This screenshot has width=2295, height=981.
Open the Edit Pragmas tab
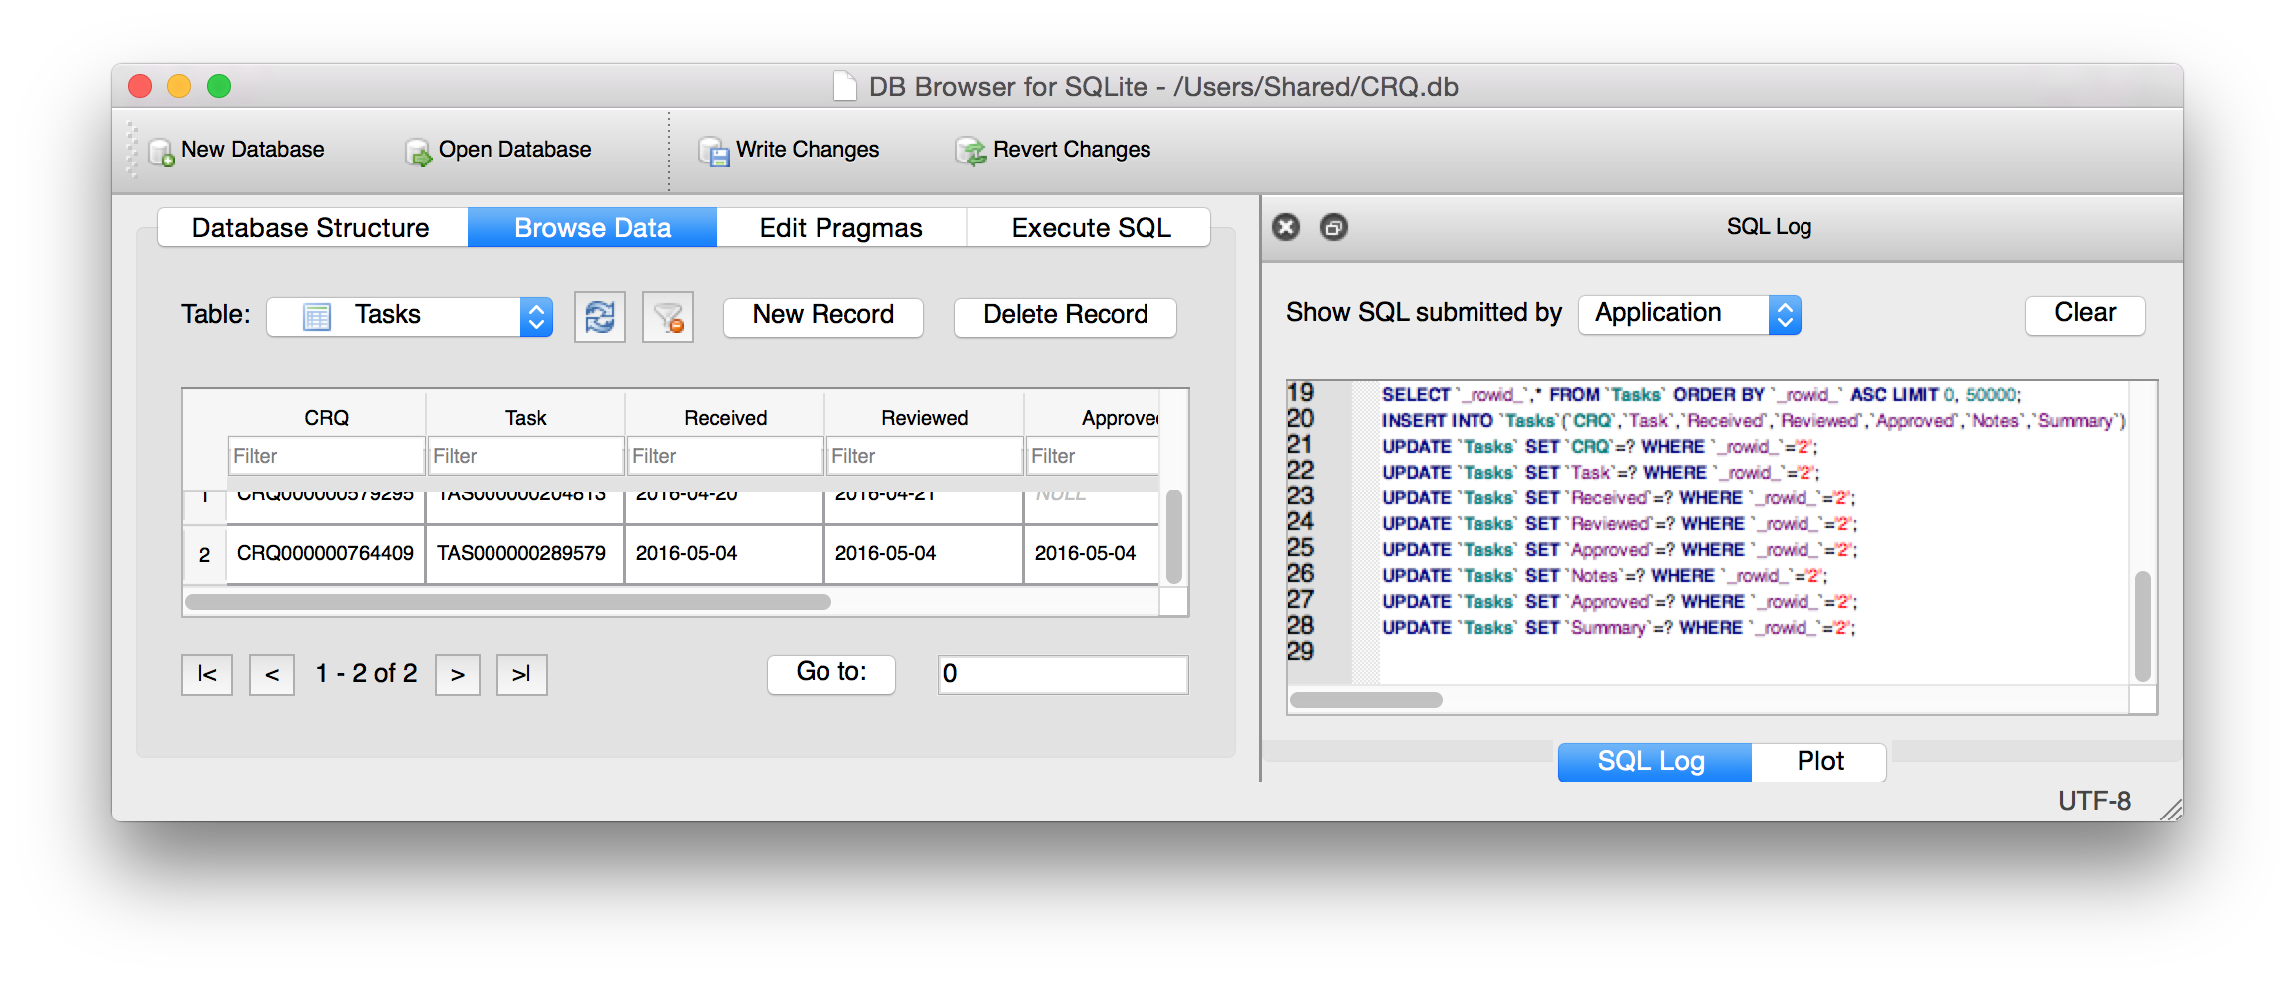[x=839, y=227]
